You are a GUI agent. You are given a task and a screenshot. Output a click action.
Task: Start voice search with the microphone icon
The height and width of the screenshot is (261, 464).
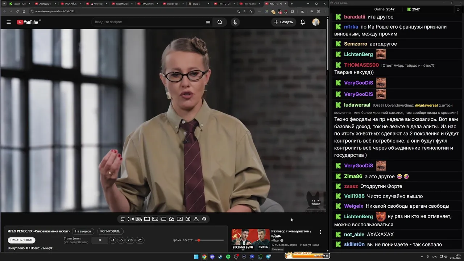[235, 22]
